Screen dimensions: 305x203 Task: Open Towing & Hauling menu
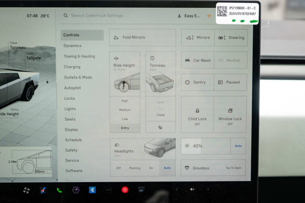coord(79,56)
